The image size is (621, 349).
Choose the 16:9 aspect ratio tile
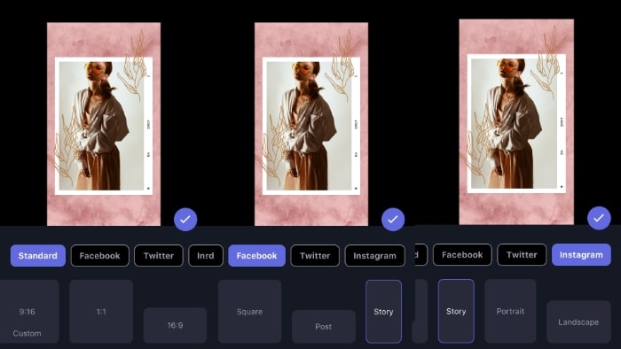coord(175,325)
